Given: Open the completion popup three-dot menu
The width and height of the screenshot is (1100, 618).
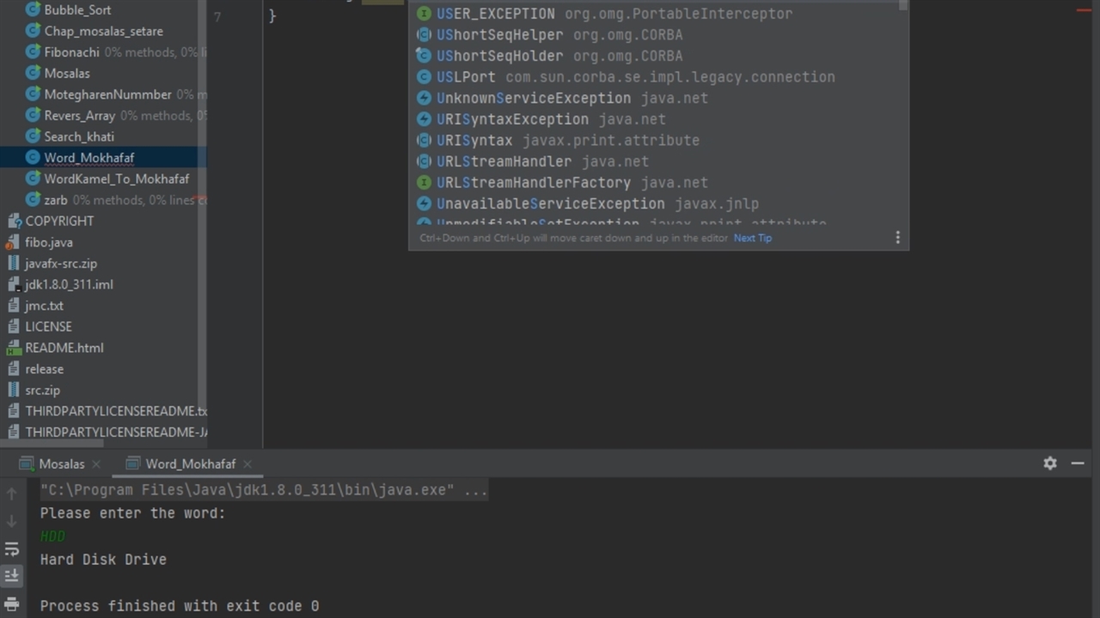Looking at the screenshot, I should [x=898, y=238].
